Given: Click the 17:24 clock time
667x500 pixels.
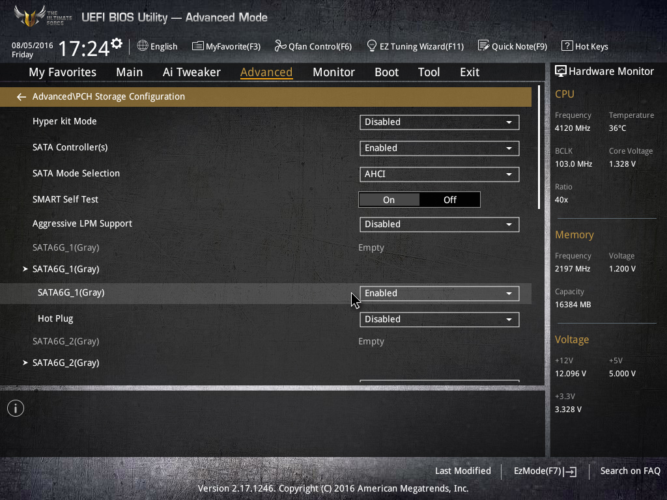Looking at the screenshot, I should pyautogui.click(x=84, y=48).
